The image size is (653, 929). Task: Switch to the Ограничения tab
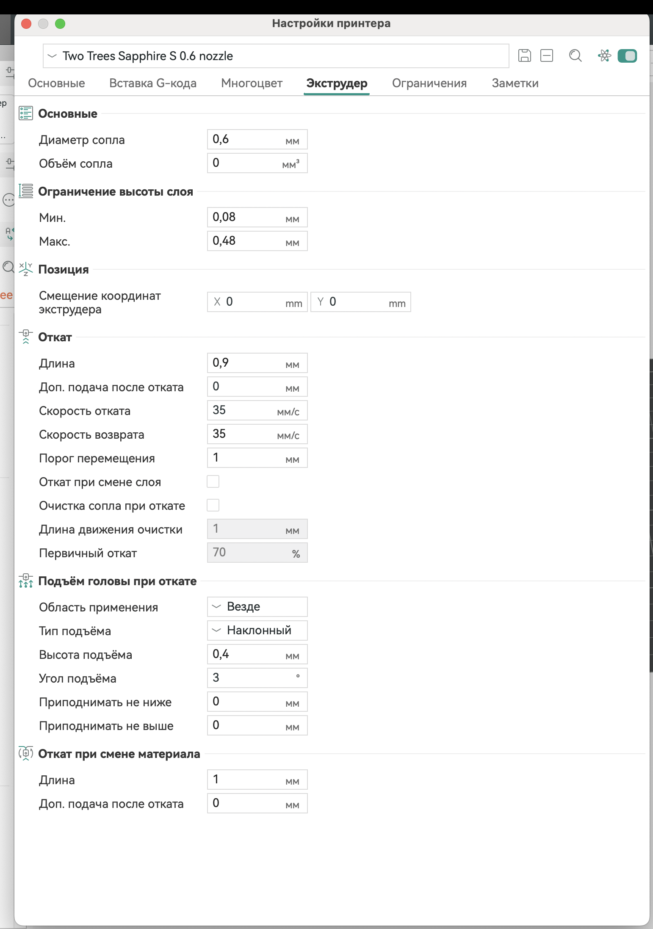429,83
